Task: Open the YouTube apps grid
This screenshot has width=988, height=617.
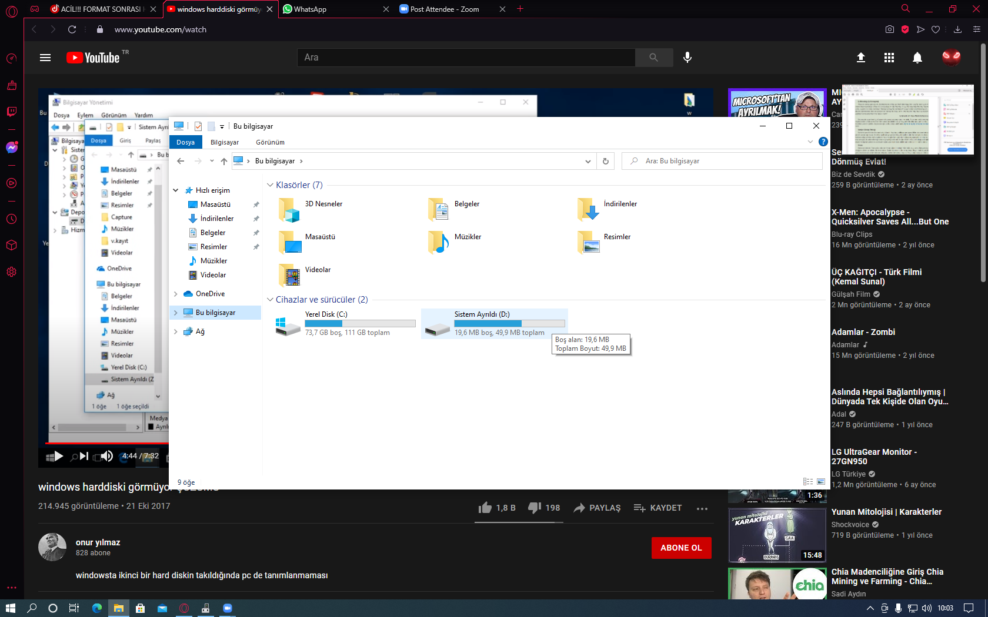Action: [x=889, y=58]
